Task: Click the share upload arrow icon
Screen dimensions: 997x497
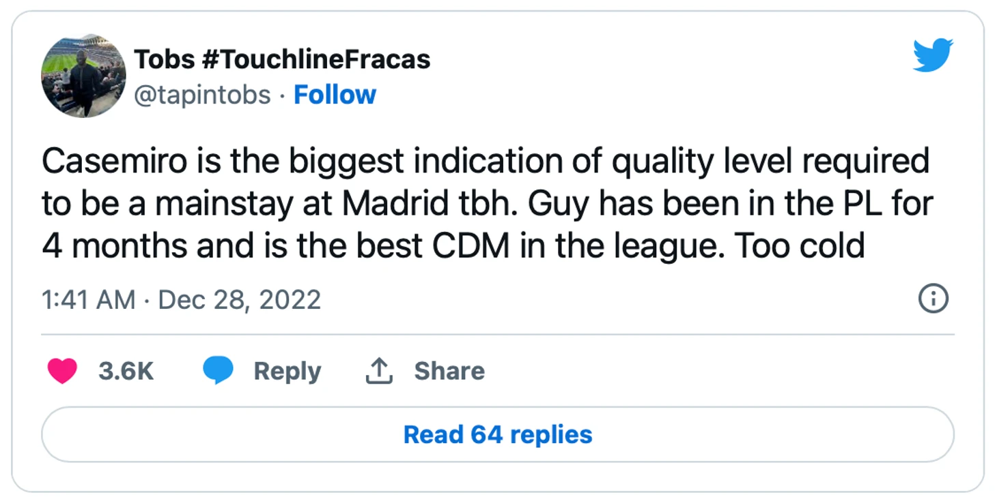Action: [379, 371]
